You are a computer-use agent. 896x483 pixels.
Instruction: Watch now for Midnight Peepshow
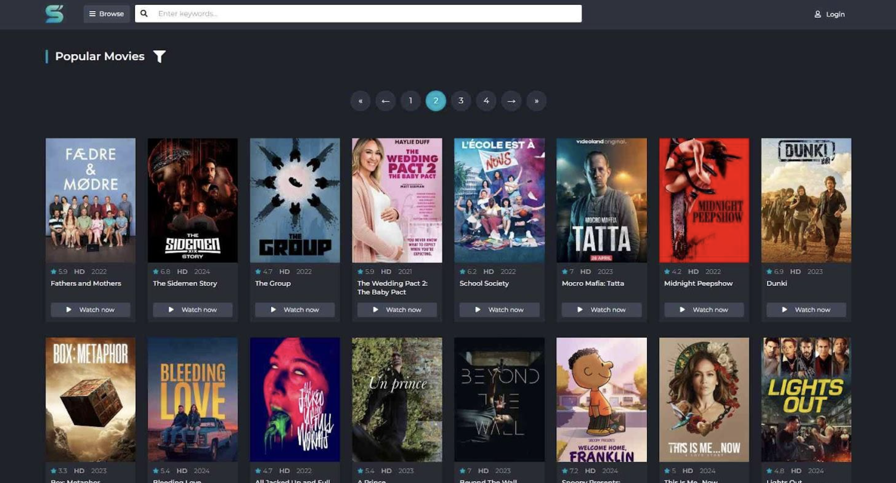[704, 310]
